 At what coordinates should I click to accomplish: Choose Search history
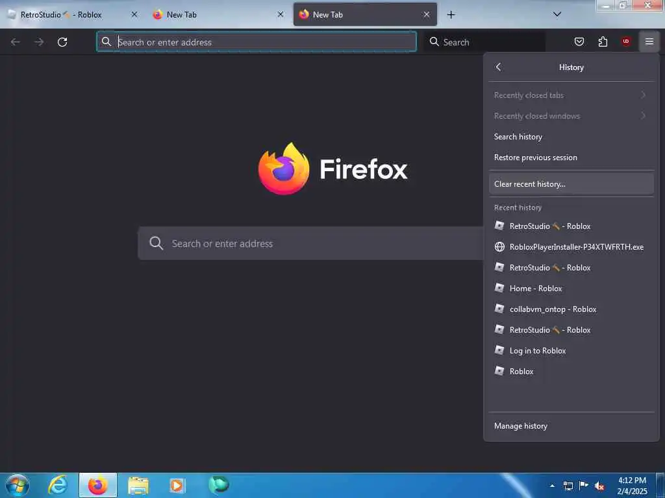pos(571,137)
